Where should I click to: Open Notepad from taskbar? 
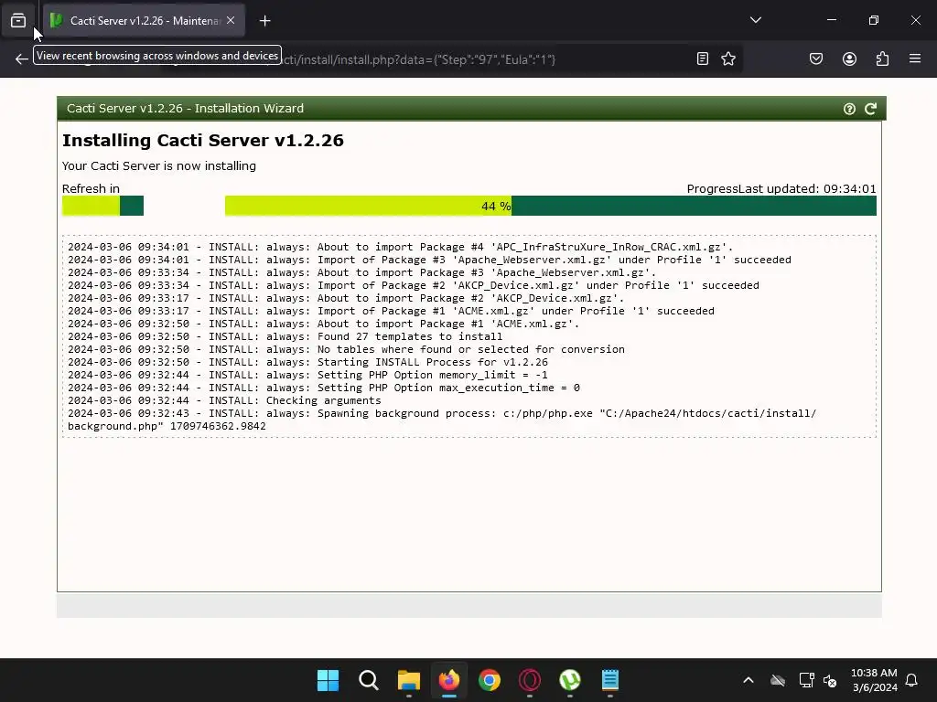pos(610,680)
